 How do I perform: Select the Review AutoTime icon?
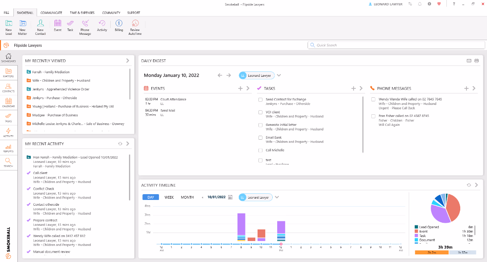pyautogui.click(x=134, y=27)
